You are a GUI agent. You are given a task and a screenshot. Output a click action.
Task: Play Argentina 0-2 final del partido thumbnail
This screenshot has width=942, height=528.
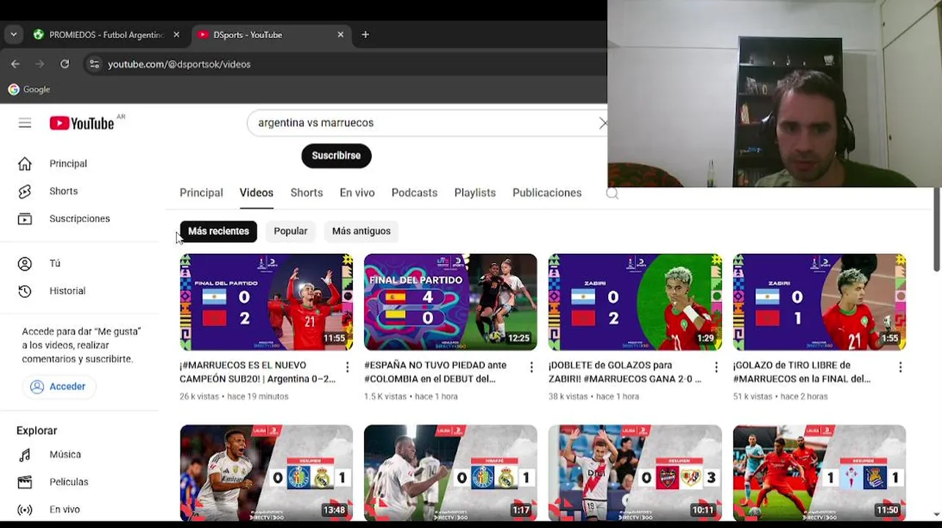(x=266, y=302)
